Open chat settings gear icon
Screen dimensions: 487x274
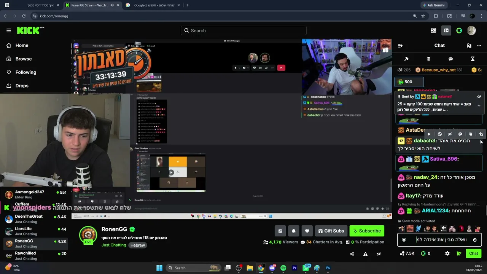(x=447, y=253)
